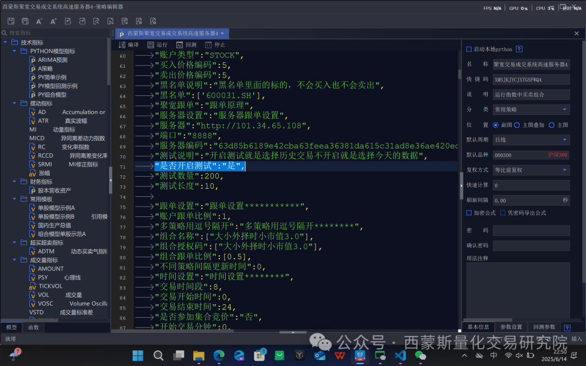Collapse the 摆动指标 folder
This screenshot has height=366, width=586.
[x=15, y=103]
